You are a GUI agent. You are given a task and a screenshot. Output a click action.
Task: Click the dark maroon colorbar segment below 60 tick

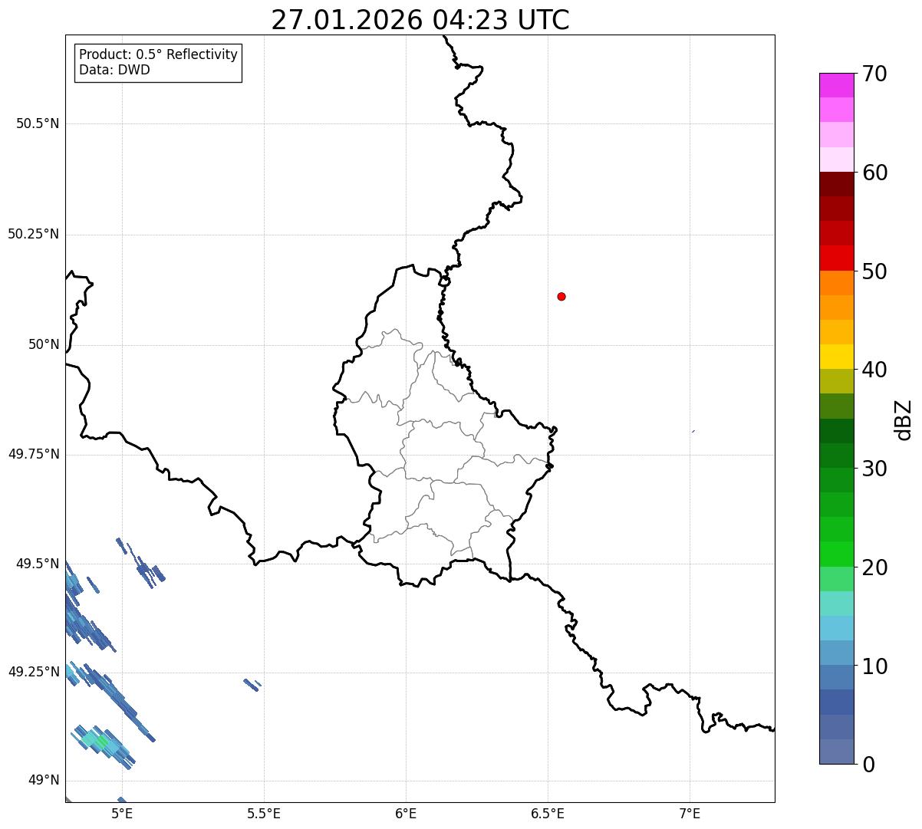[836, 184]
